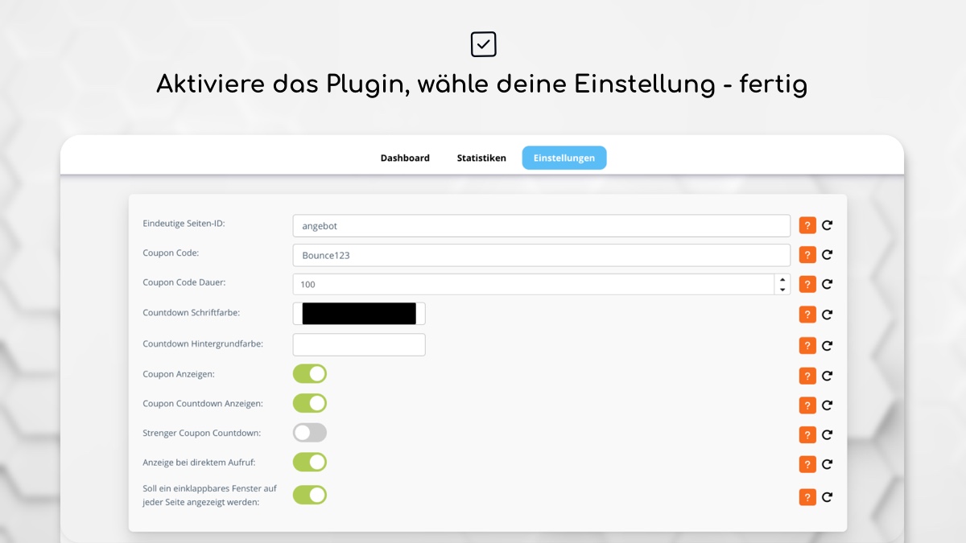Increase Coupon Code Dauer with the up arrow
966x543 pixels.
781,280
